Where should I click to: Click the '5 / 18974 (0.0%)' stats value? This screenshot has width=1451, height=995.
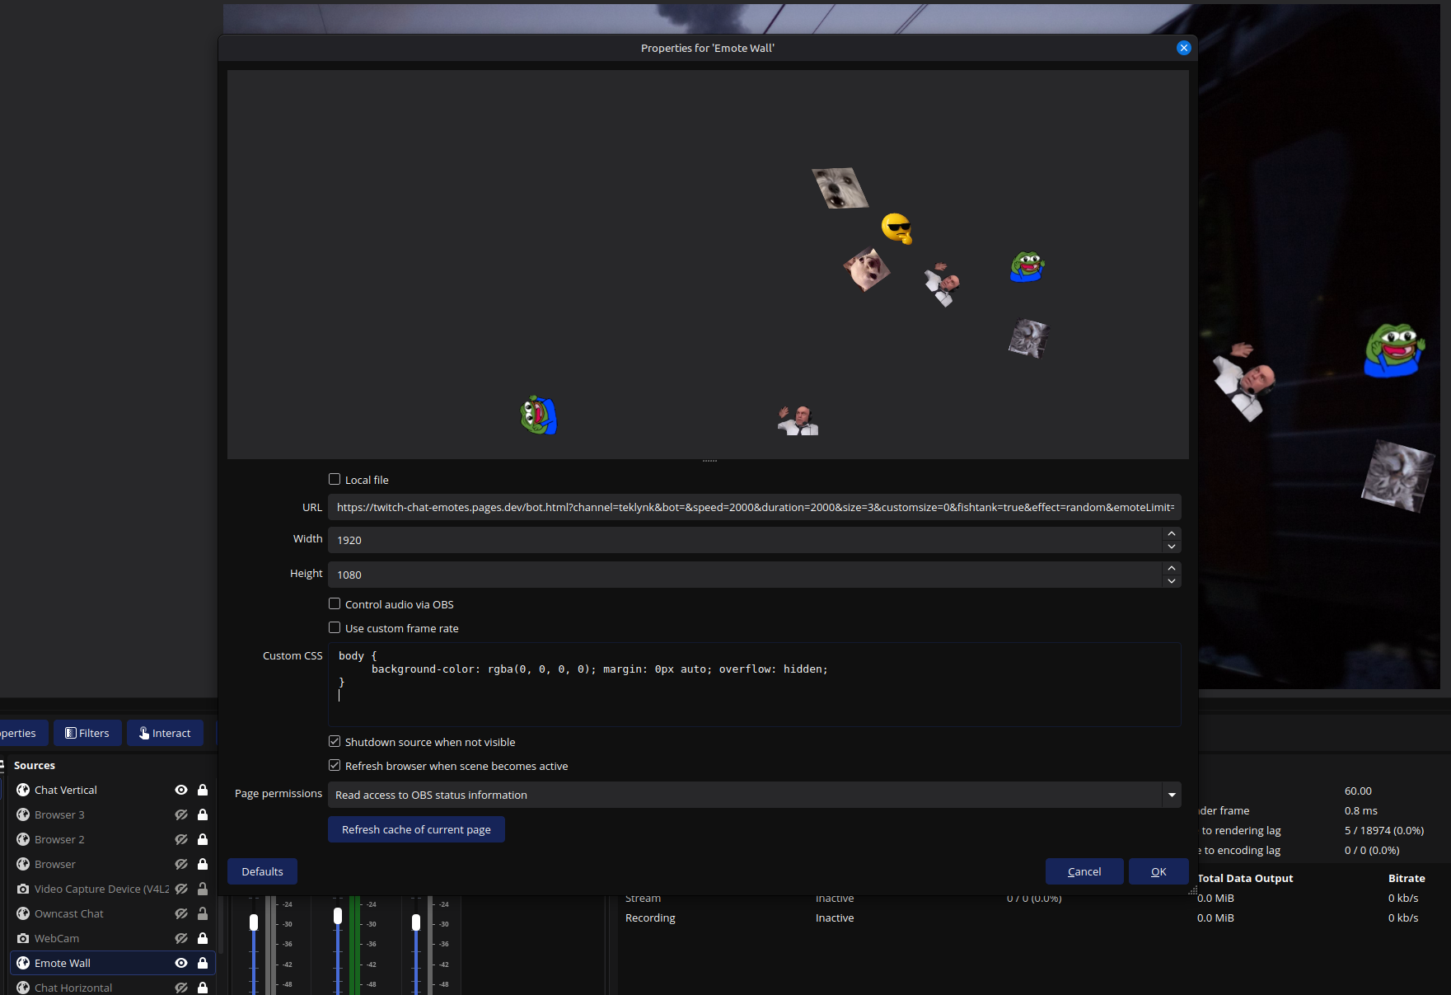pos(1384,830)
